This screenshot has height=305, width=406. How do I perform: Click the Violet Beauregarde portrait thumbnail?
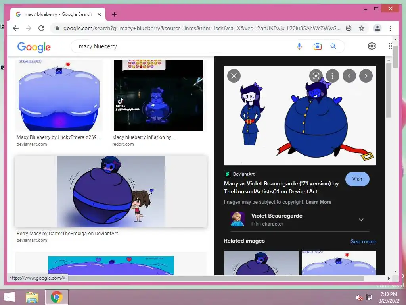coord(238,219)
